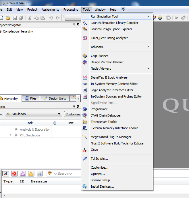Open the Options dialog entry

tap(98, 174)
